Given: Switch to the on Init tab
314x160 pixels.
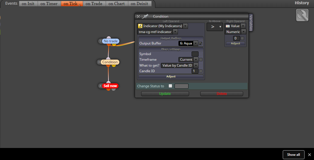Looking at the screenshot, I should pos(28,4).
